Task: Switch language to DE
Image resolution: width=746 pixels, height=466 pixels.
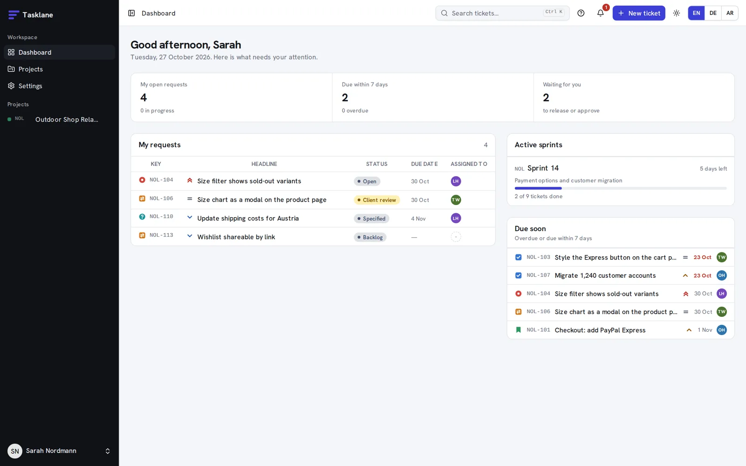Action: click(713, 13)
